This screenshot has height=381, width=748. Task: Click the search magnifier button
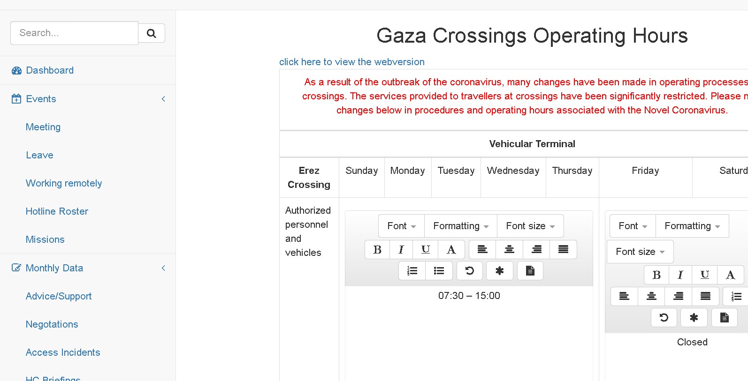[x=152, y=33]
